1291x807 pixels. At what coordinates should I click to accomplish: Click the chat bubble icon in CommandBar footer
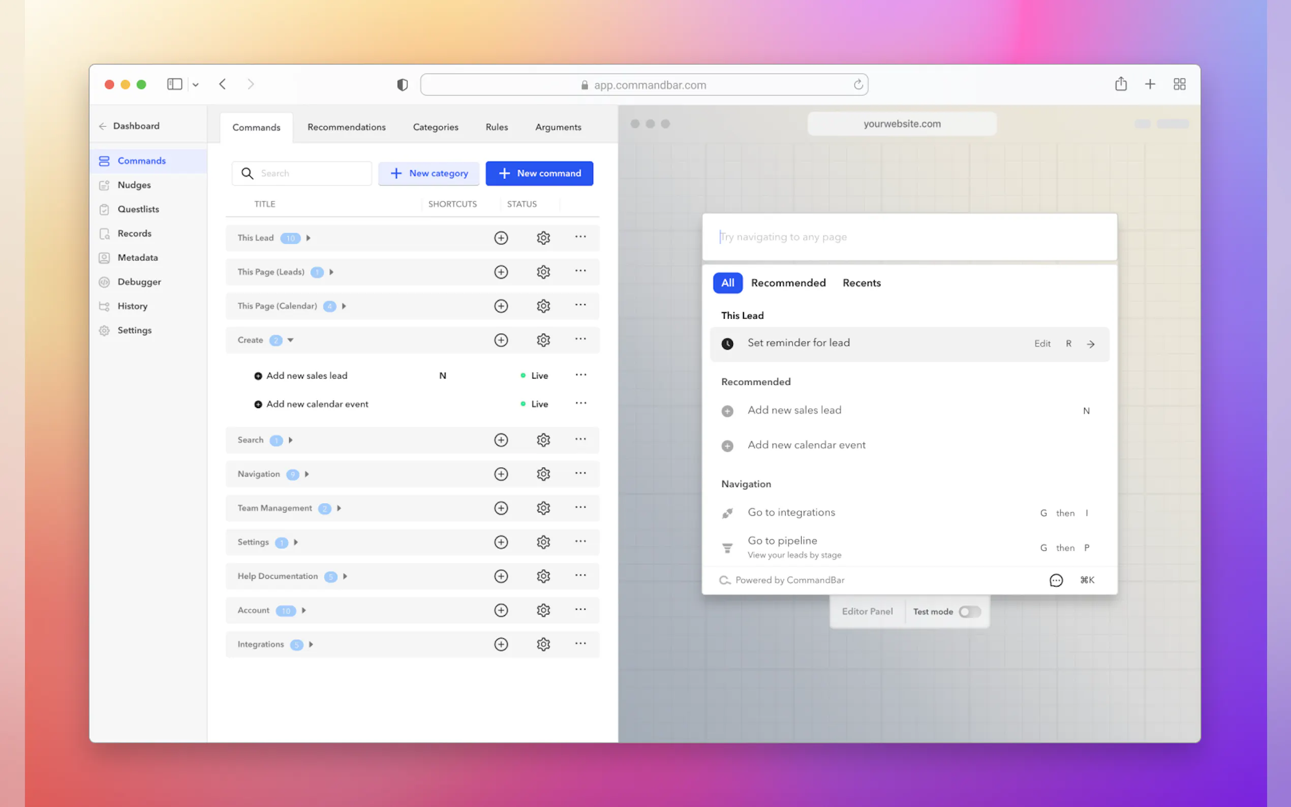coord(1056,580)
